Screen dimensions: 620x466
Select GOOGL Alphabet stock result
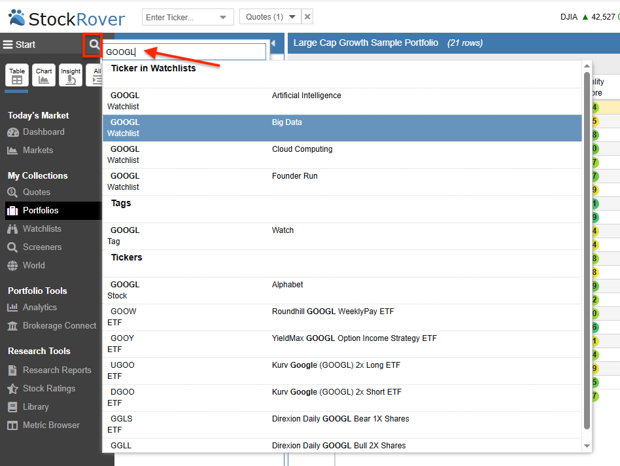pyautogui.click(x=342, y=290)
